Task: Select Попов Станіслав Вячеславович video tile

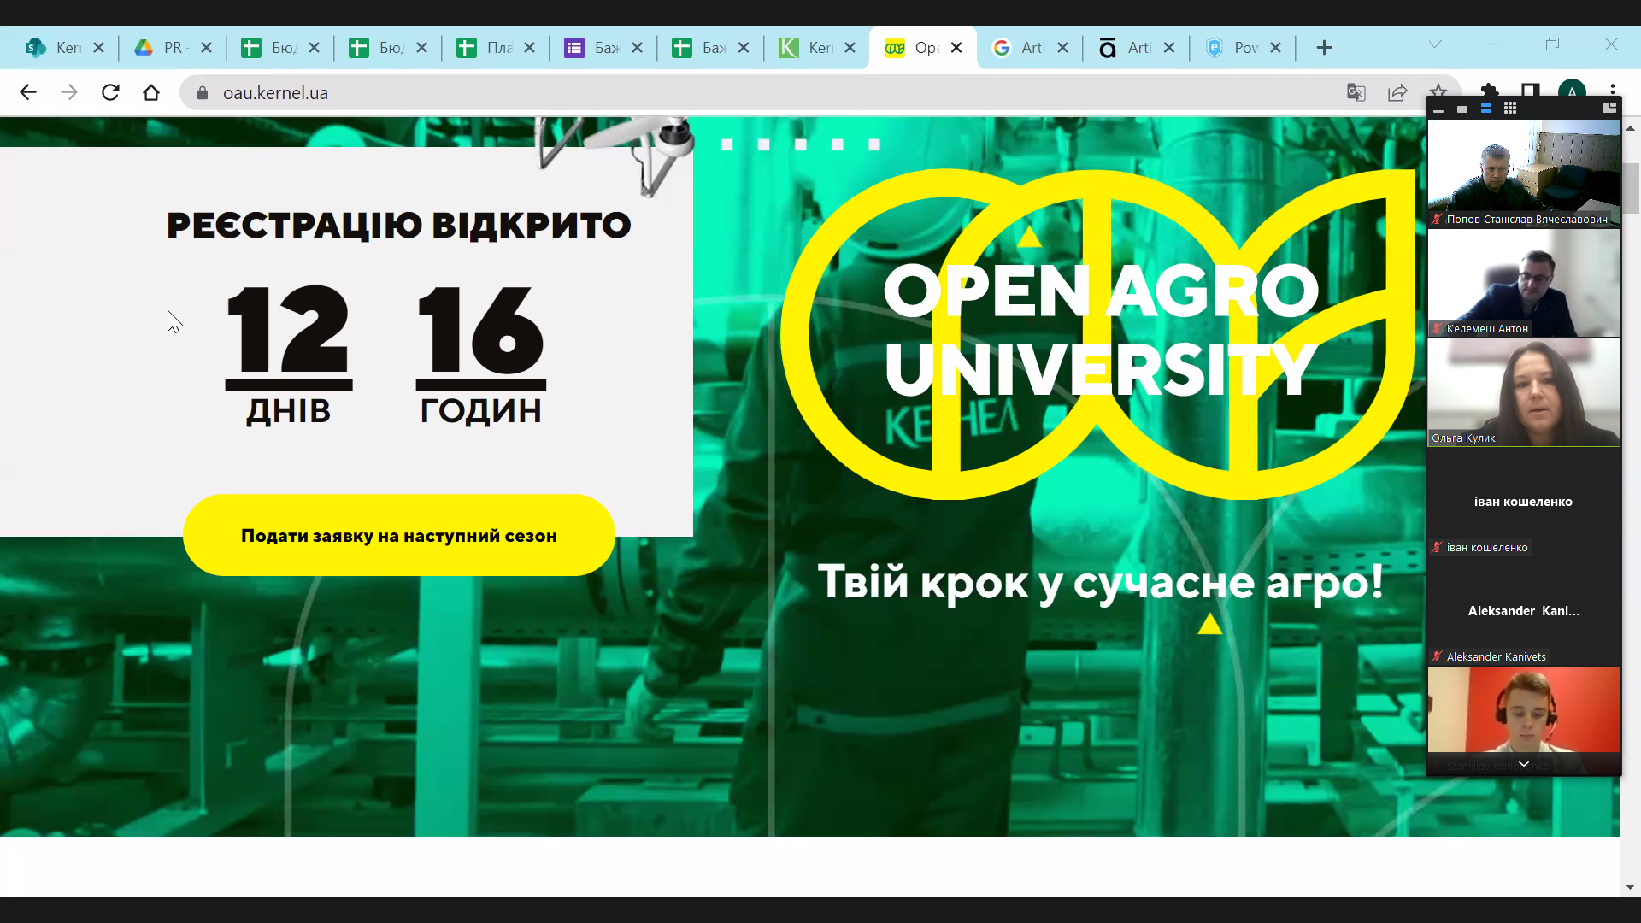Action: pyautogui.click(x=1524, y=173)
